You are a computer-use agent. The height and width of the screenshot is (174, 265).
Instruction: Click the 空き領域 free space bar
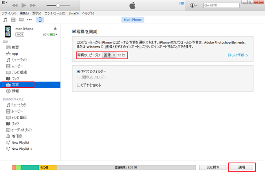[x=126, y=167]
